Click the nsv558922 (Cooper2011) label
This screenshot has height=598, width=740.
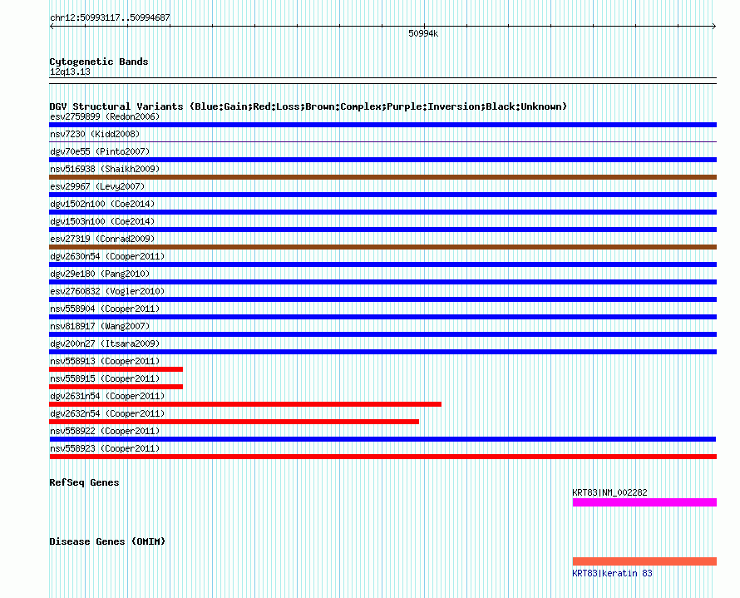(x=105, y=431)
